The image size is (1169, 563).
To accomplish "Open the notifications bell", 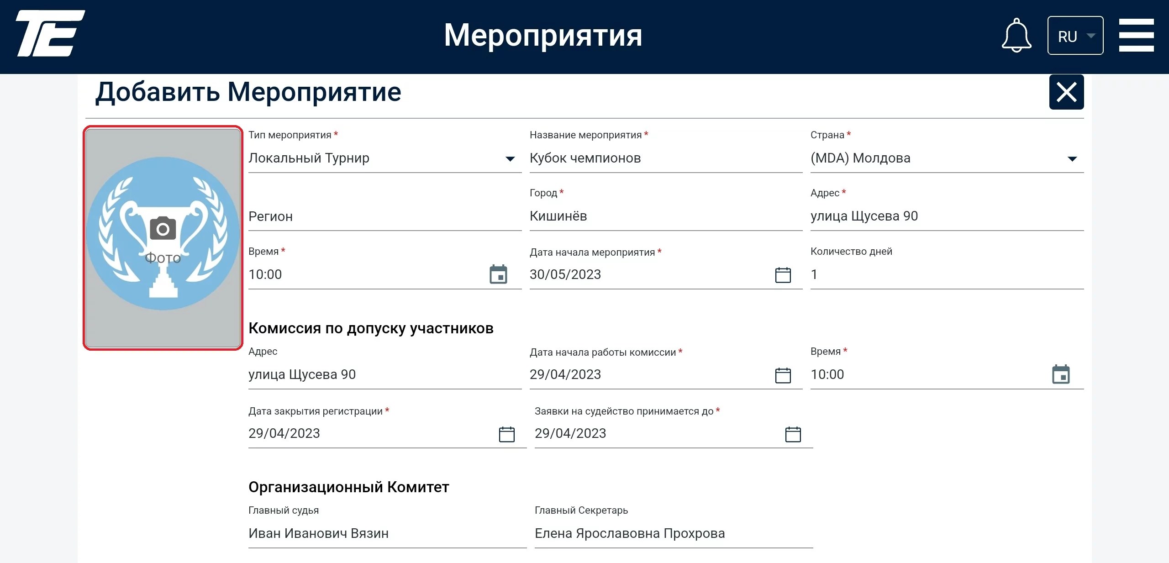I will [x=1016, y=36].
